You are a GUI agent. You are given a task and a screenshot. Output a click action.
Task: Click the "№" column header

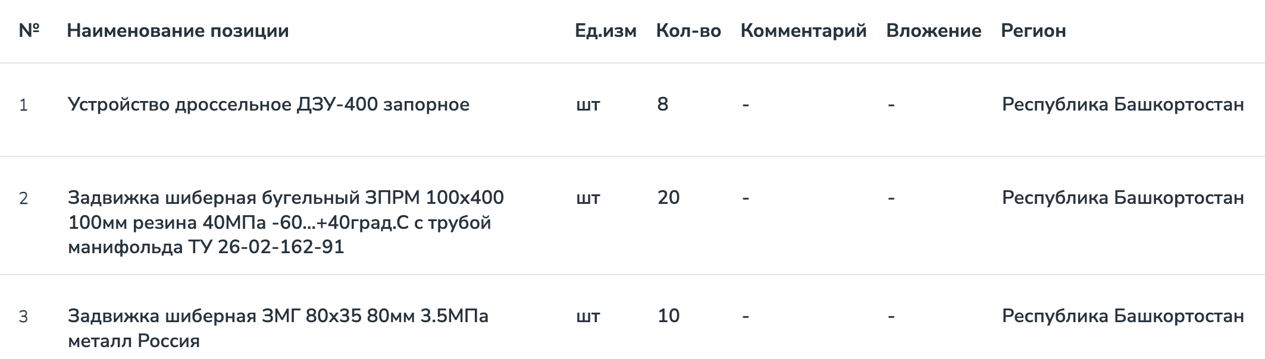pos(29,31)
